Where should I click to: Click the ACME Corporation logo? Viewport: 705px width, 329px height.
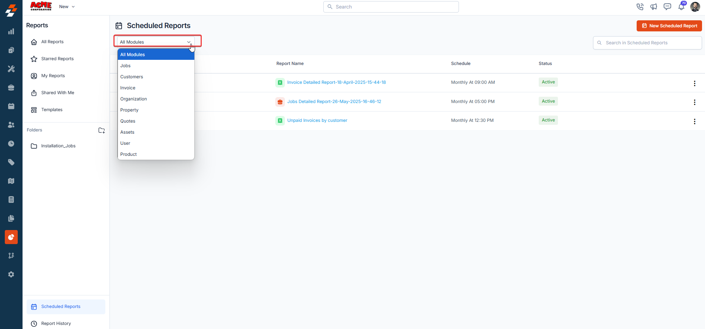(x=41, y=6)
